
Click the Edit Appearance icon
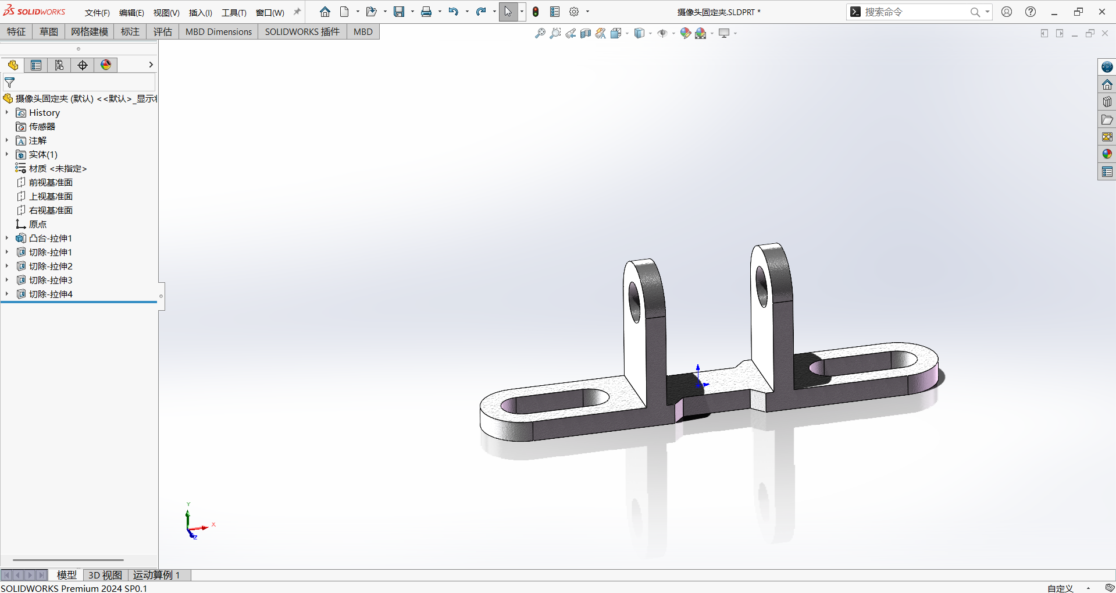click(x=686, y=33)
